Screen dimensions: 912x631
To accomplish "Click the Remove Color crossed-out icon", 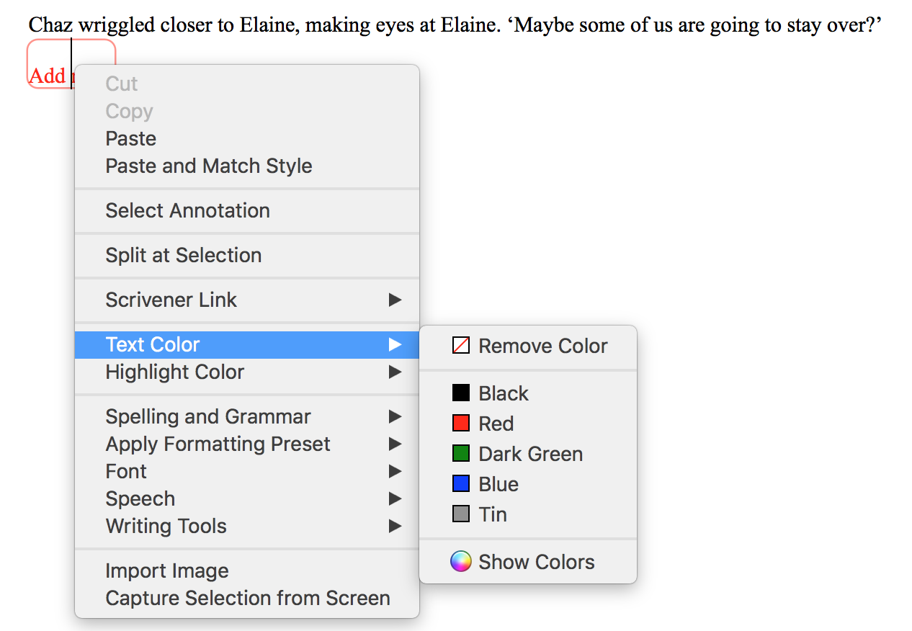I will 461,346.
